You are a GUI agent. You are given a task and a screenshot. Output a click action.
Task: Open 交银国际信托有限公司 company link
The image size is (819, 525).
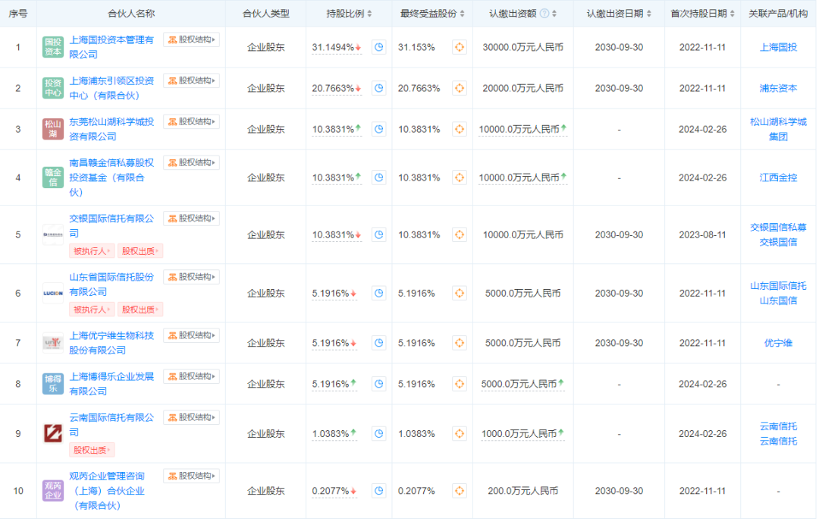click(111, 226)
